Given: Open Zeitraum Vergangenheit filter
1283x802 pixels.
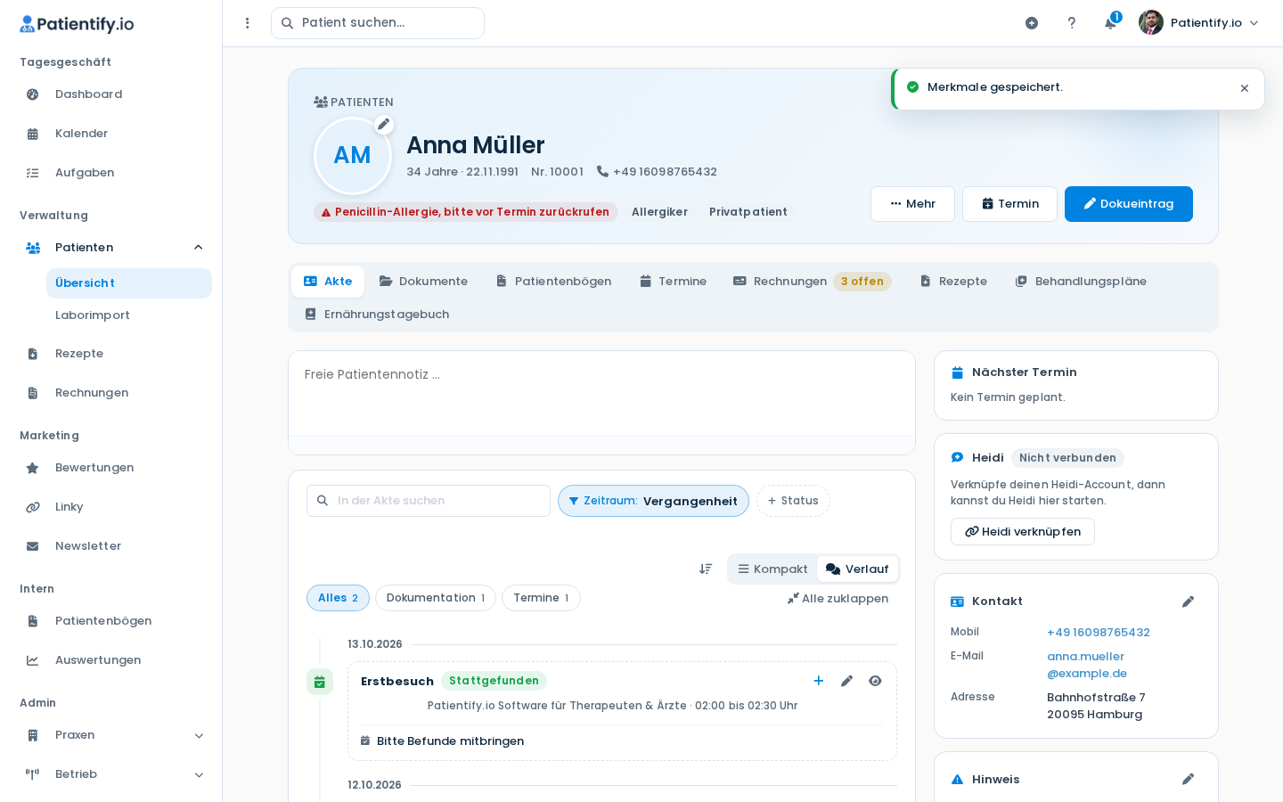Looking at the screenshot, I should 653,501.
